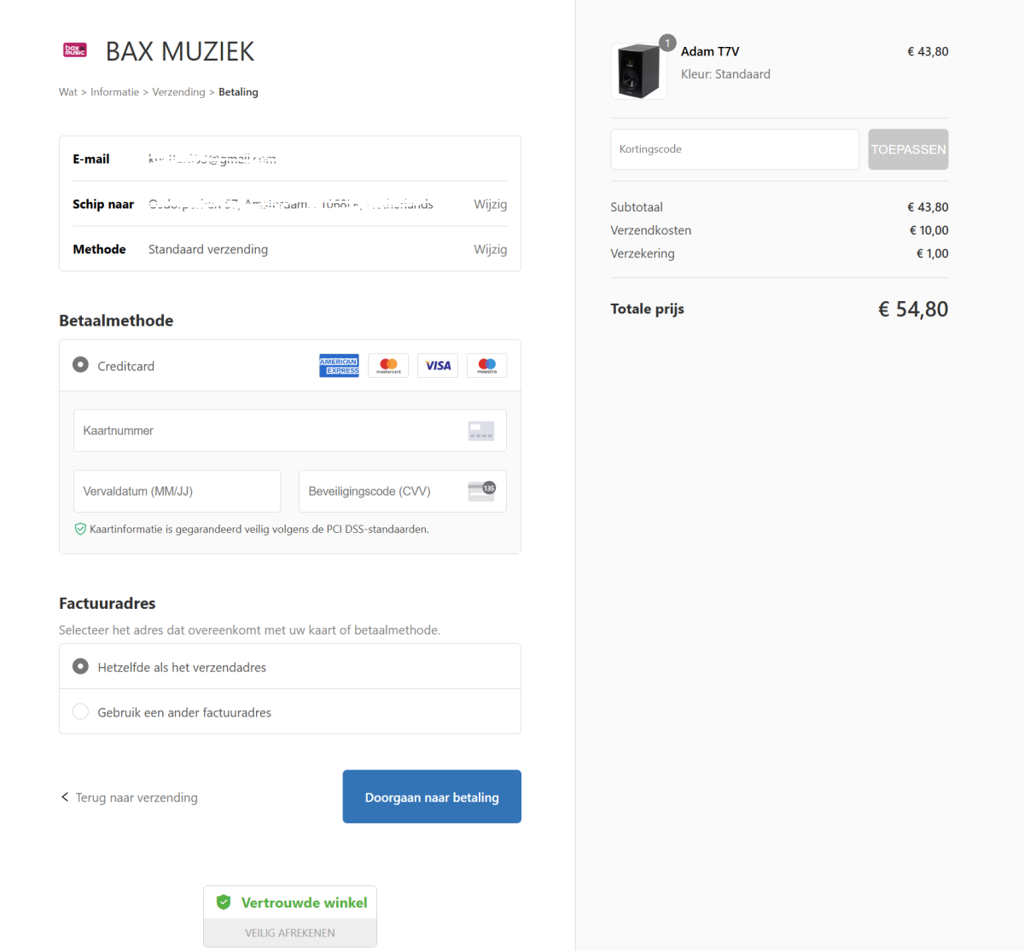Go to the Informatie breadcrumb step
Viewport: 1024px width, 951px height.
[114, 92]
